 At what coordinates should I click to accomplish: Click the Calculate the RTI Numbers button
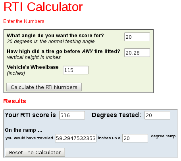tap(44, 87)
